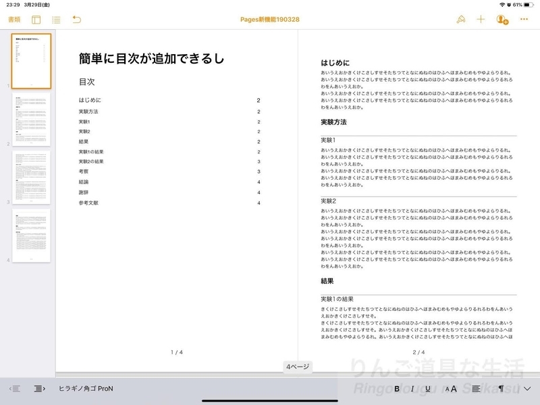Tap the increase indent icon

[x=38, y=389]
